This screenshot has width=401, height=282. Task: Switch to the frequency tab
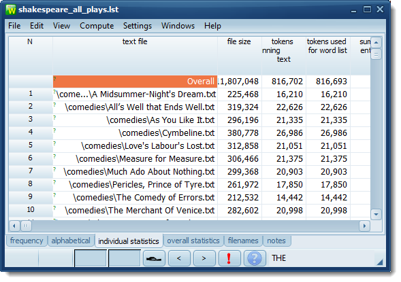coord(27,241)
